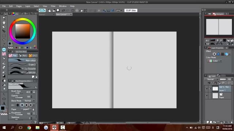Open Chrome from the taskbar
The width and height of the screenshot is (234, 131).
29,127
